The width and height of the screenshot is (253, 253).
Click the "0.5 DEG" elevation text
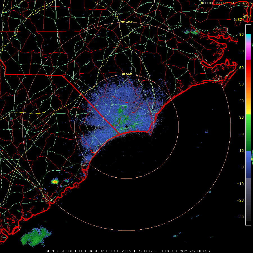tap(143, 251)
